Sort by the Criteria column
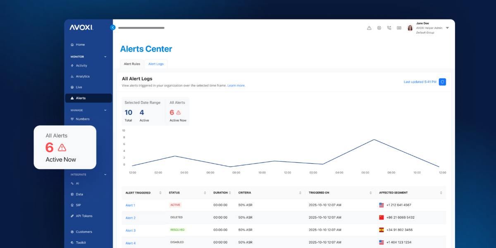The height and width of the screenshot is (248, 496). click(300, 193)
